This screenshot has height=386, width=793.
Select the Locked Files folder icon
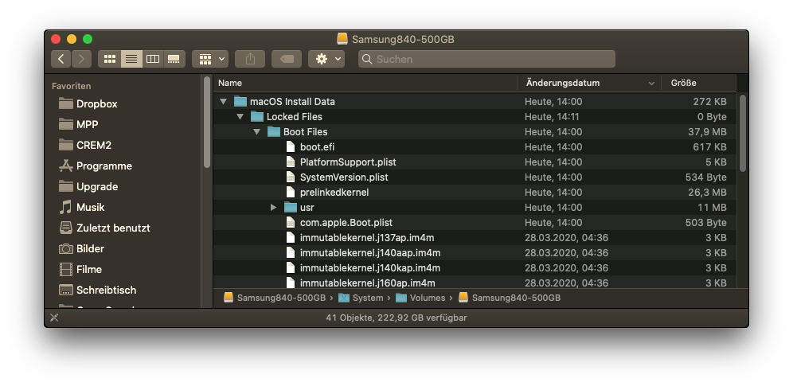click(257, 117)
